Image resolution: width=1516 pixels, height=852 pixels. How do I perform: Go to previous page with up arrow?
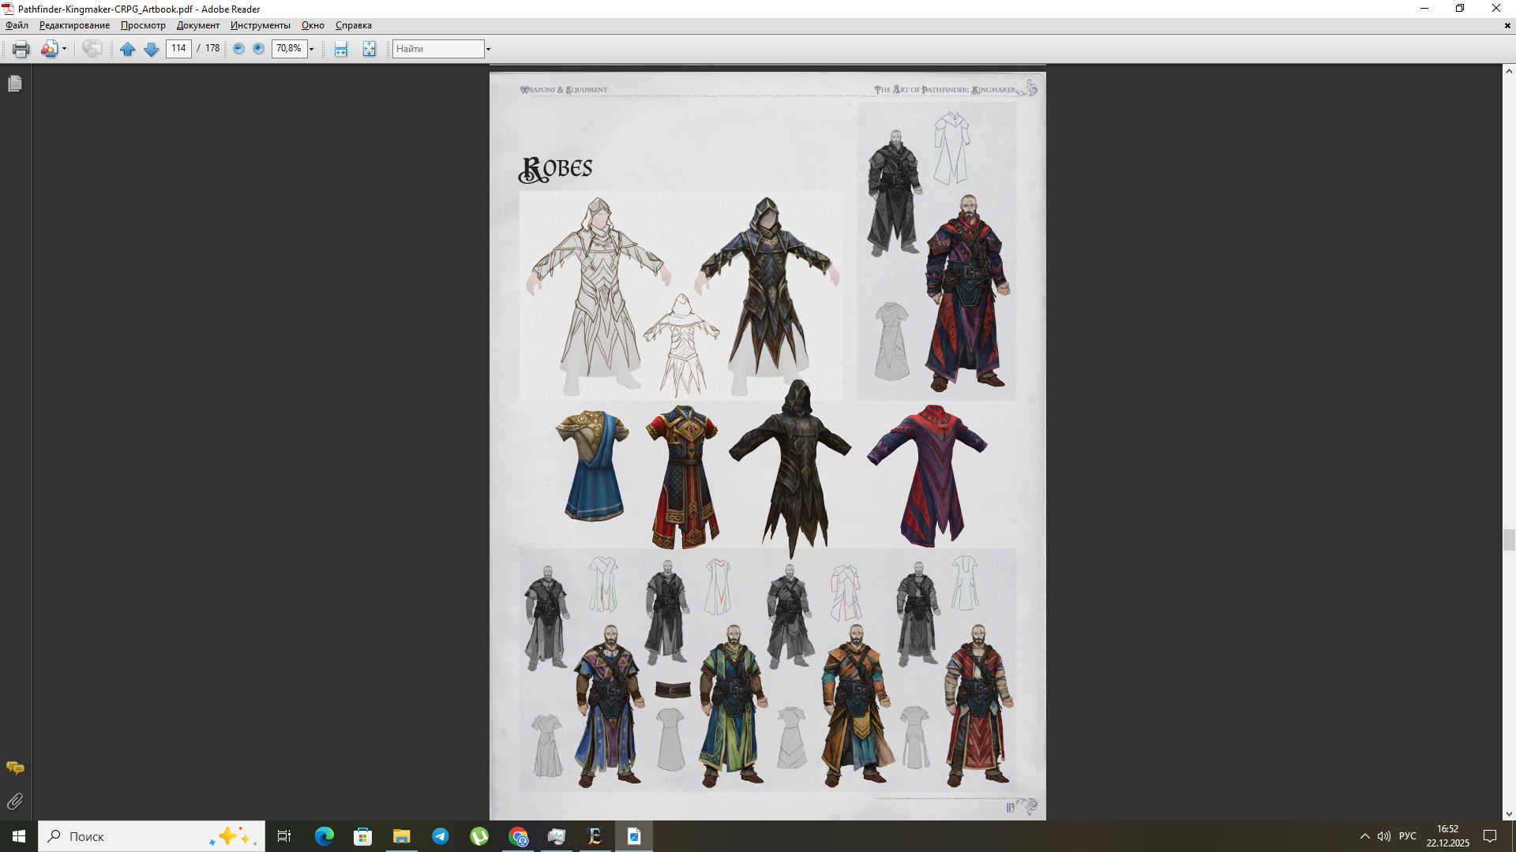[127, 49]
